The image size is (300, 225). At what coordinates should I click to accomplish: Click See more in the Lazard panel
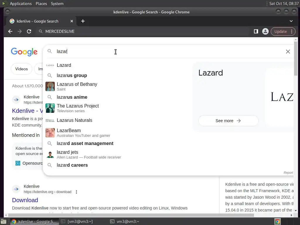pos(228,121)
